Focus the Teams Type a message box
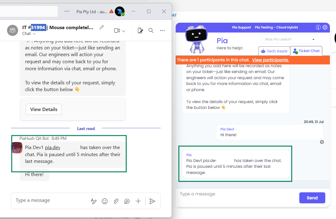 click(51, 201)
